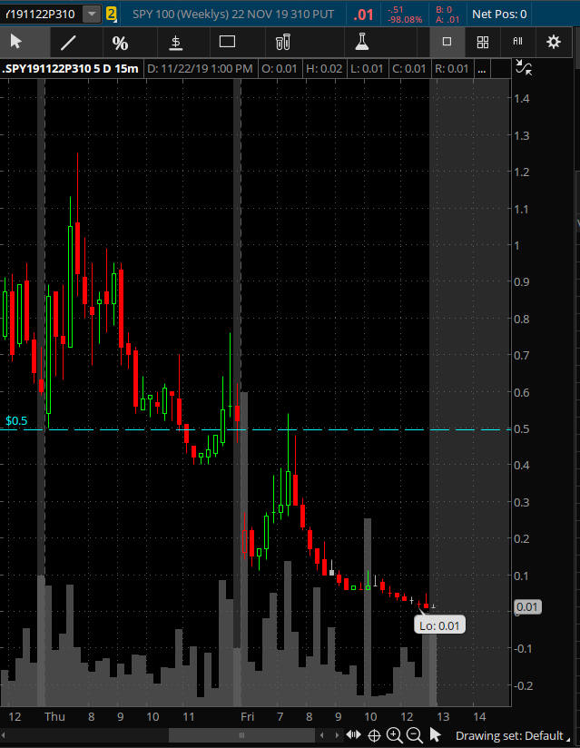Click the Lo: 0.01 label bubble
Screen dimensions: 580x748
[x=439, y=625]
